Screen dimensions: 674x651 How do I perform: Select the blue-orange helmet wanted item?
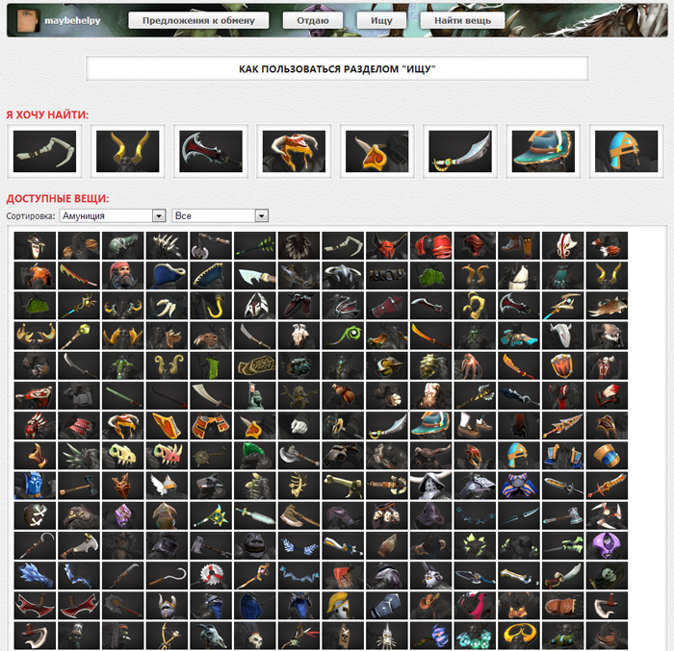coord(626,152)
